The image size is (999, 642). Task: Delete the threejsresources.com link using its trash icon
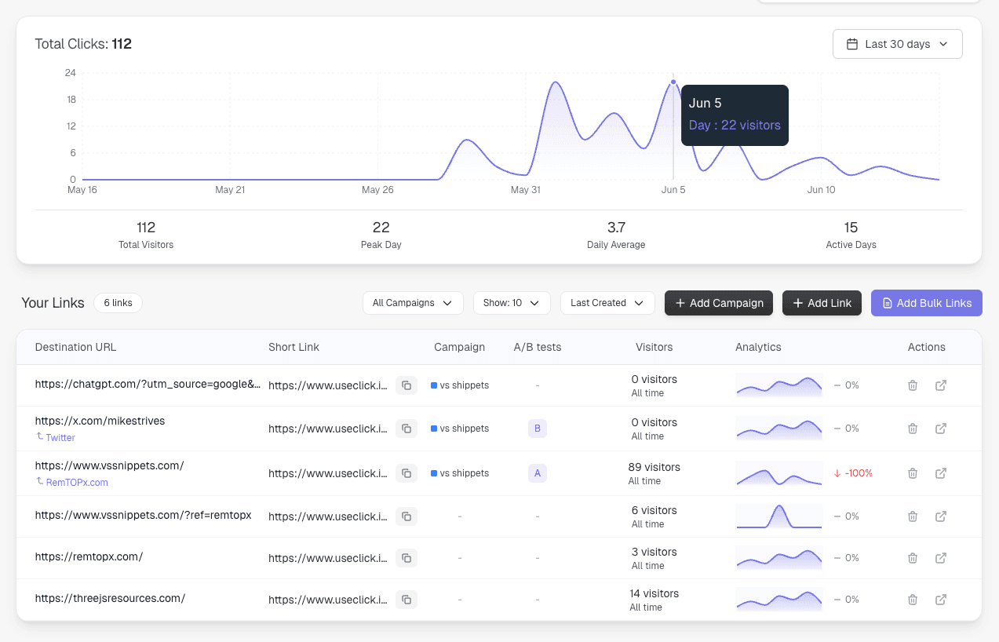coord(912,600)
